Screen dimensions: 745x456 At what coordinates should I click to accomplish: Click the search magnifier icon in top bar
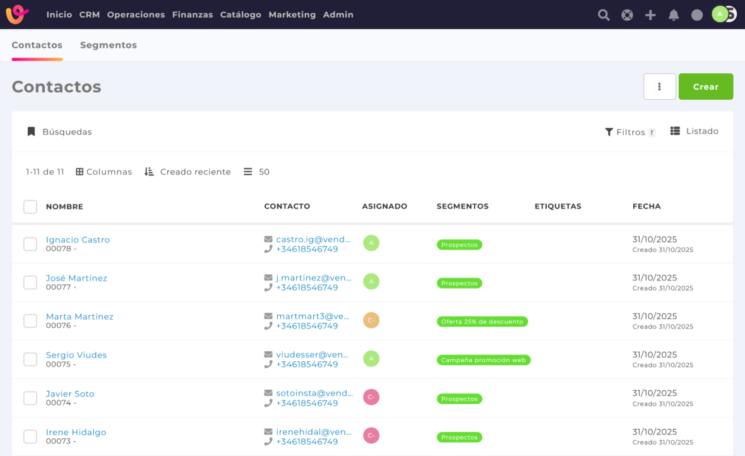click(x=604, y=15)
